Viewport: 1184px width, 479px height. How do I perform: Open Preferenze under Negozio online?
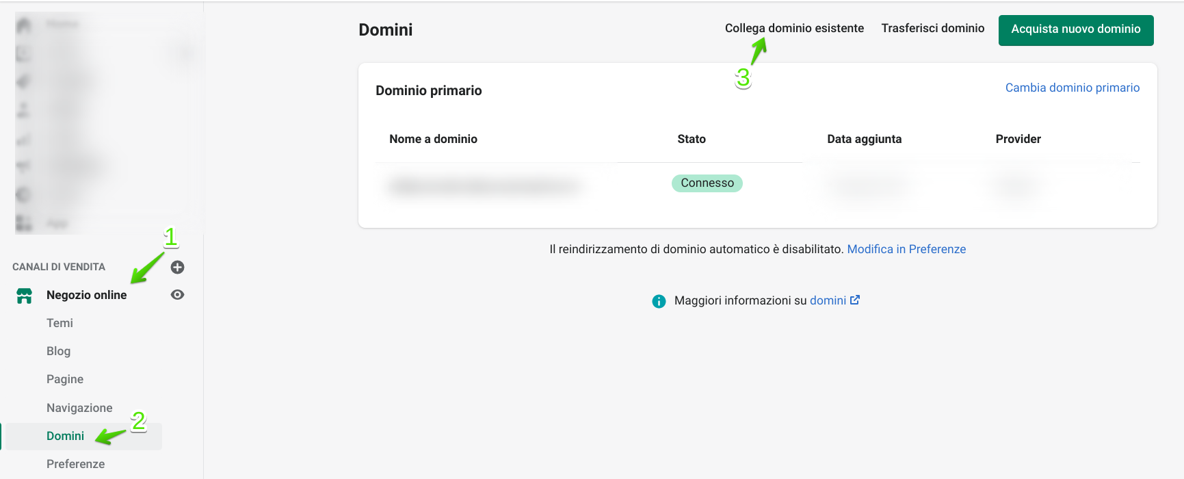[75, 464]
